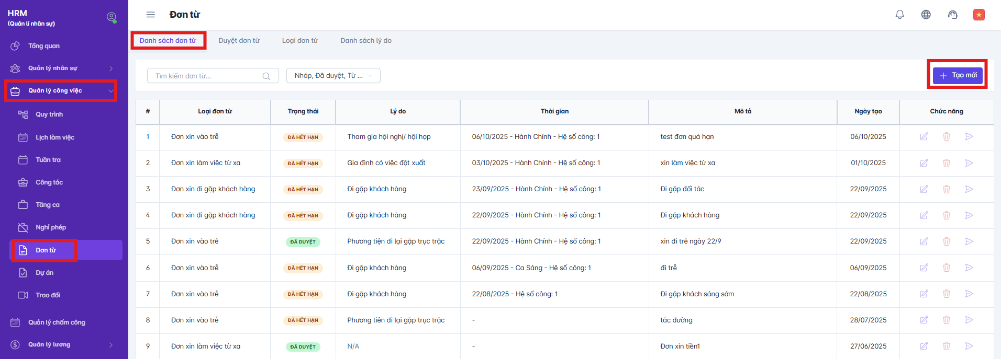This screenshot has width=1001, height=359.
Task: Click the delete icon in row 2
Action: (946, 163)
